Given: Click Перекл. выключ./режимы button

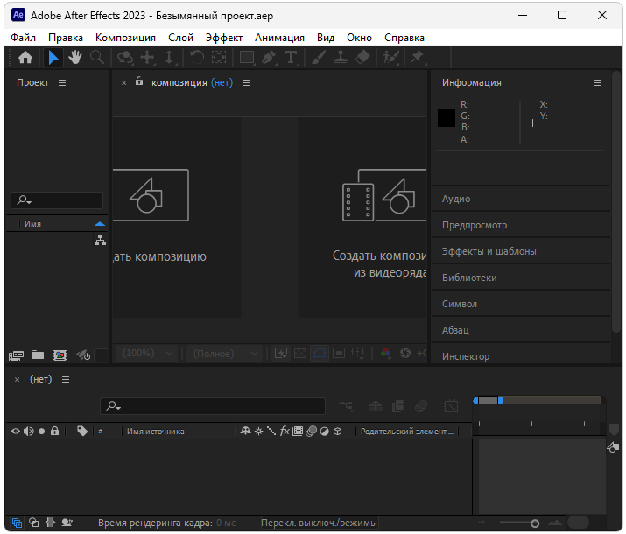Looking at the screenshot, I should [319, 523].
